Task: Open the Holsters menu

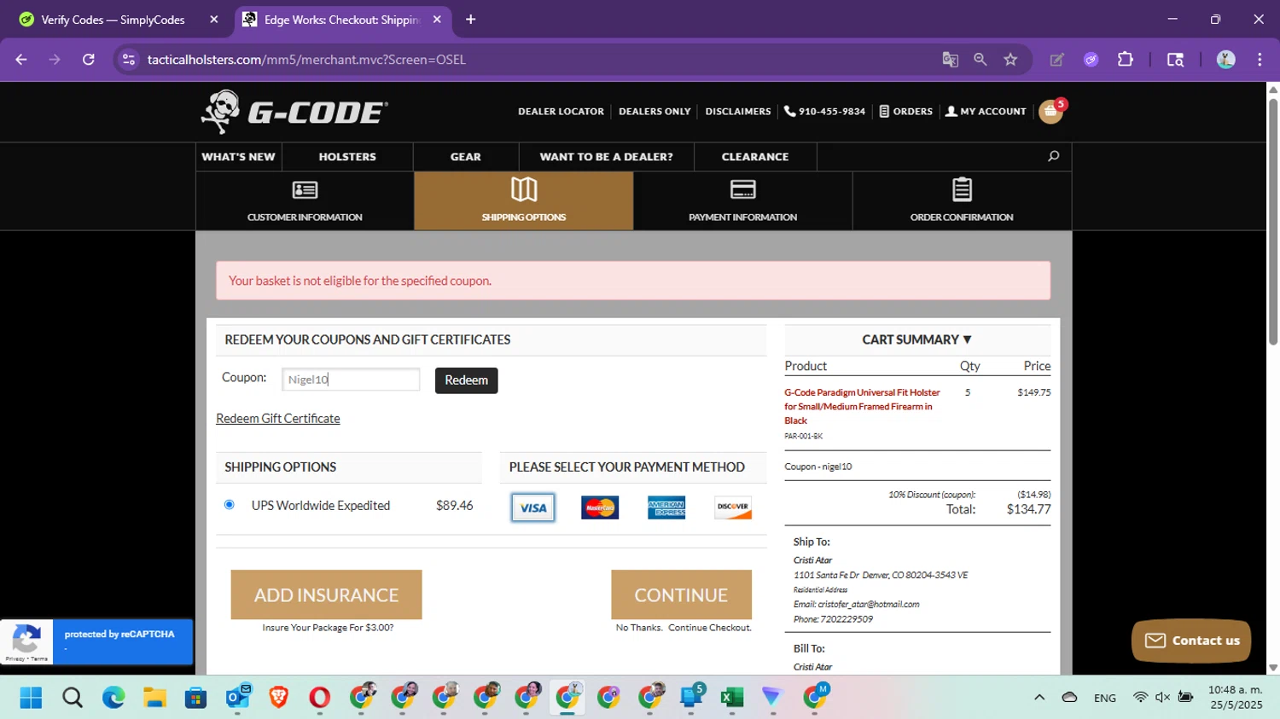Action: tap(347, 157)
